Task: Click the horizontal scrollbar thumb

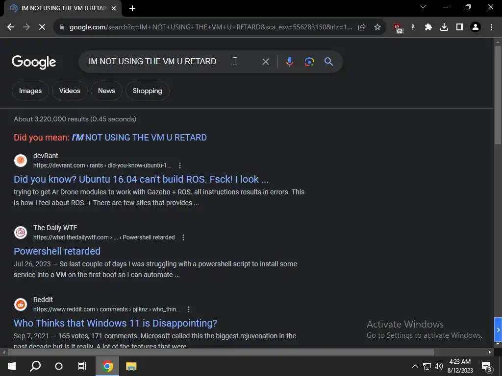Action: click(x=221, y=352)
